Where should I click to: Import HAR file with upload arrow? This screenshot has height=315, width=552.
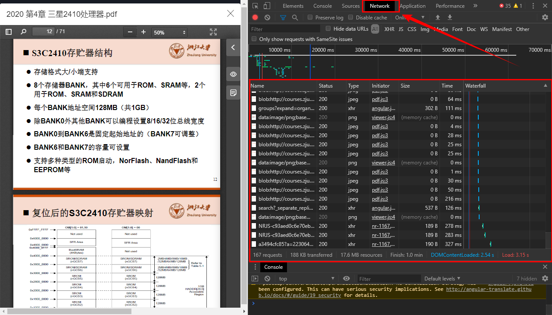438,17
